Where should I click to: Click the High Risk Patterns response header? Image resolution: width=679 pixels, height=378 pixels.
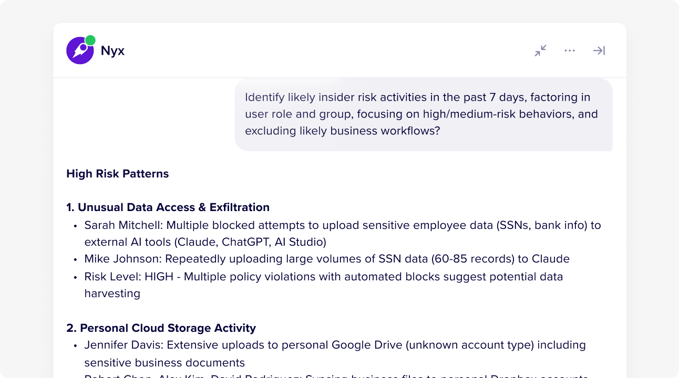click(117, 173)
